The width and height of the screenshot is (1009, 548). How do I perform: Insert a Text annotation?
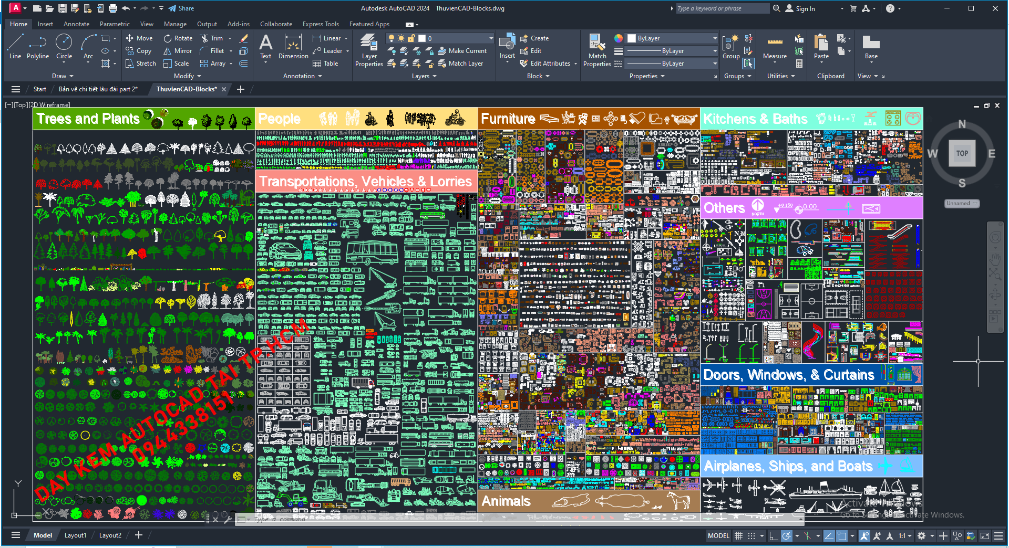pos(266,47)
